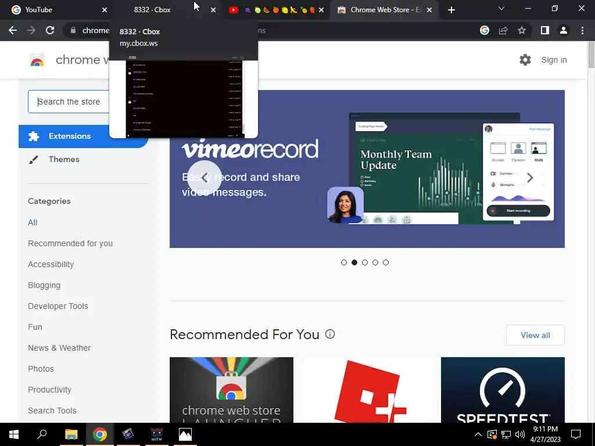Show info about Recommended For You
595x446 pixels.
tap(330, 334)
